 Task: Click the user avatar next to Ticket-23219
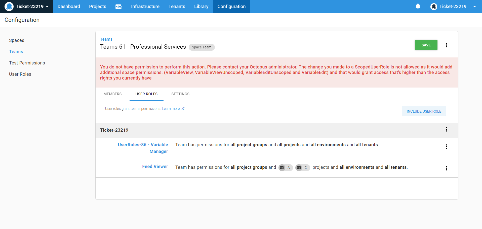click(434, 7)
